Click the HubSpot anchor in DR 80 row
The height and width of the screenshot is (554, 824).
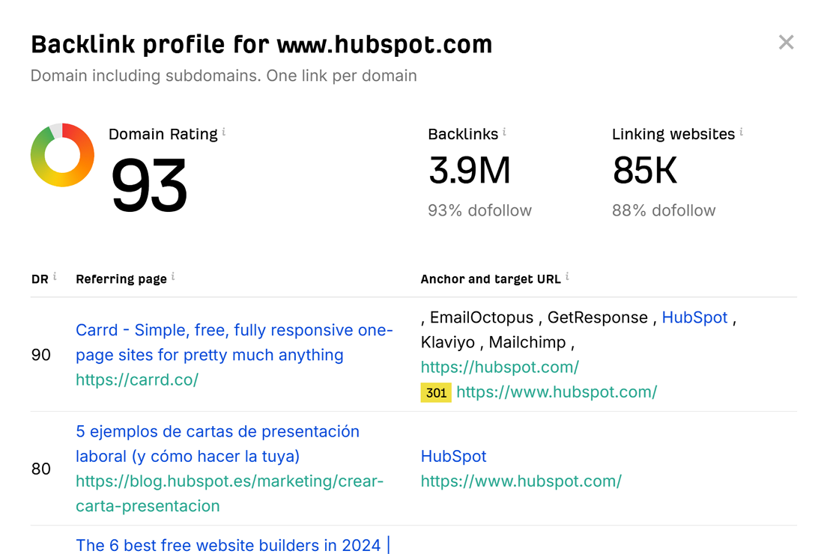453,456
